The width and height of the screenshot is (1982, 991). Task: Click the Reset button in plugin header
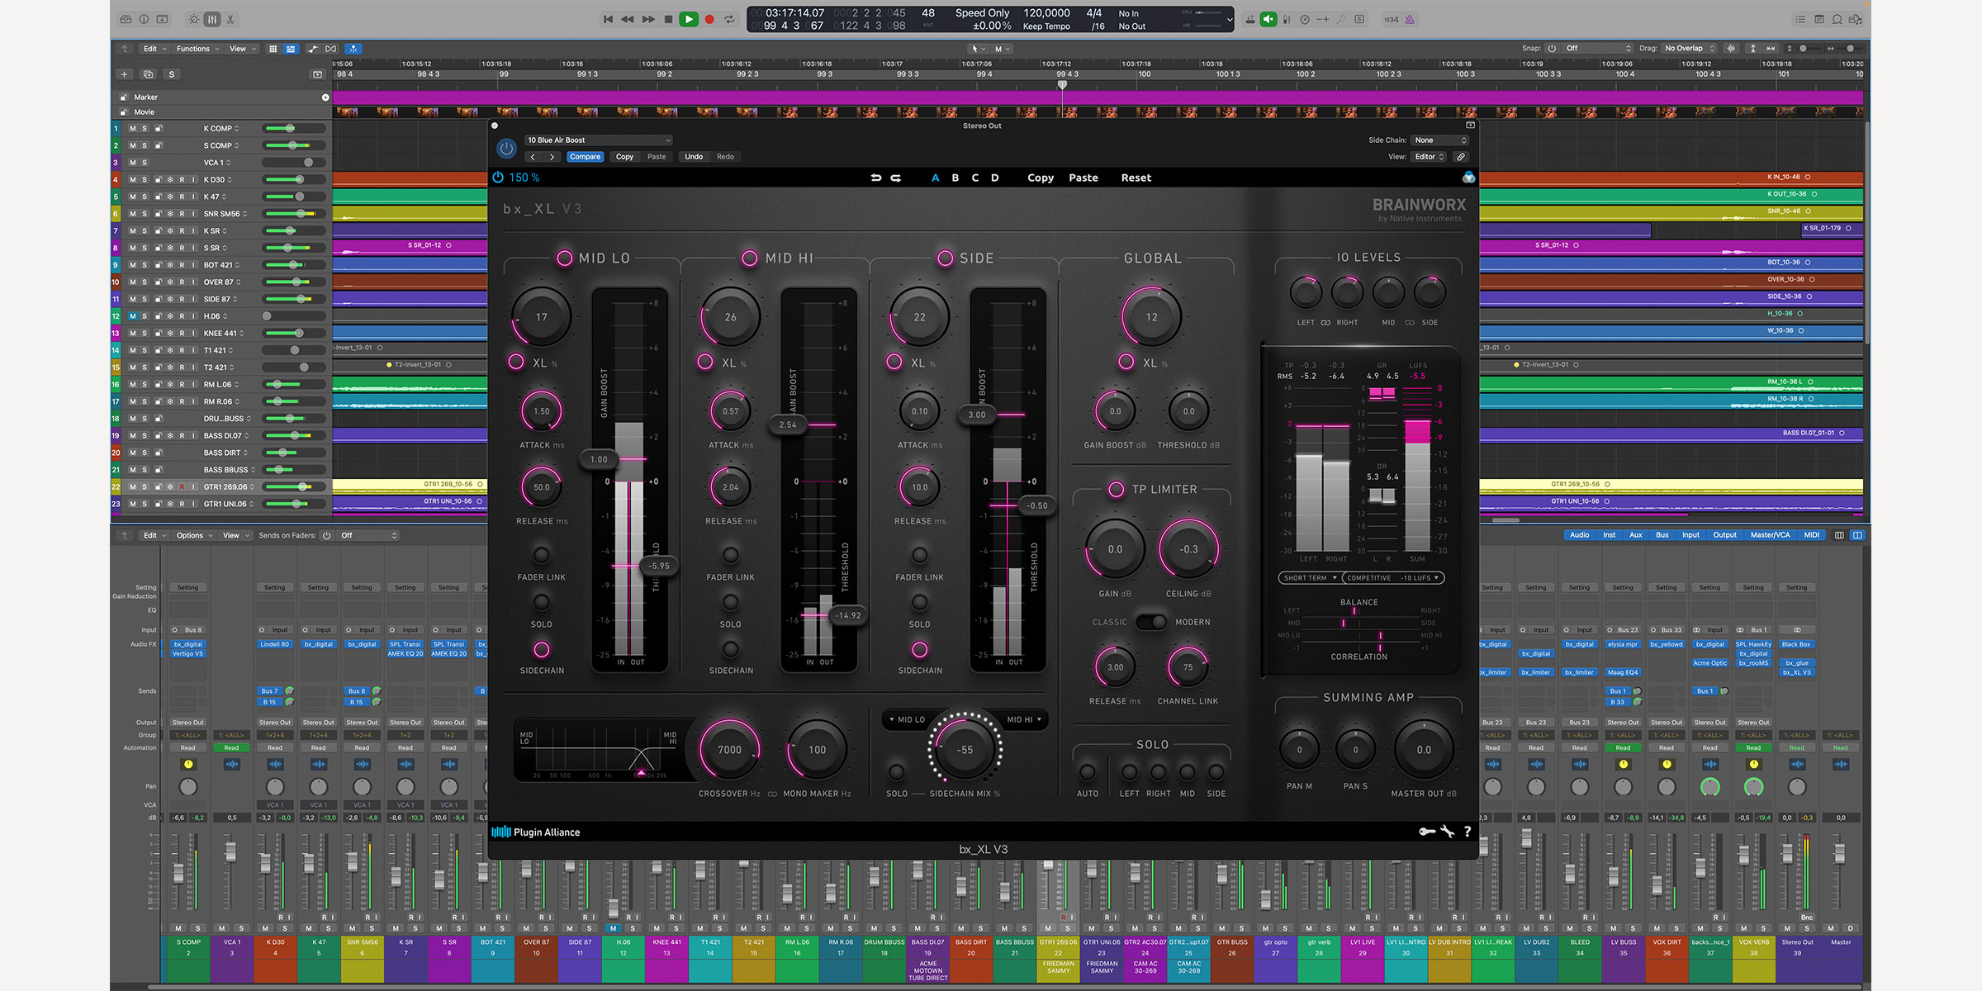1135,177
